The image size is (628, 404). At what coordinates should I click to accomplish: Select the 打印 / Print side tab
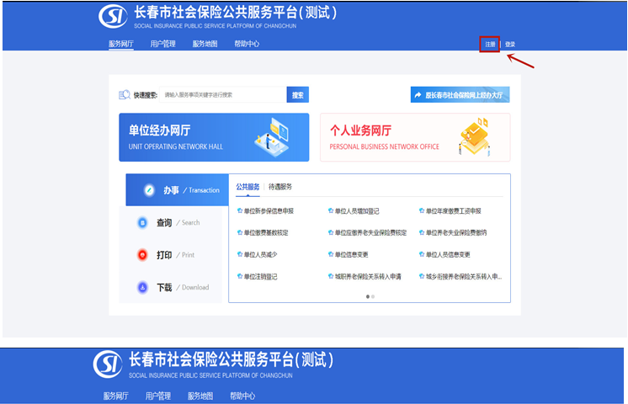[x=171, y=255]
